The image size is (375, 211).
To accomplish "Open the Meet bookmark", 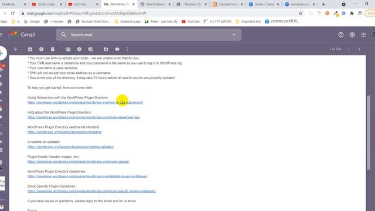I will [161, 22].
